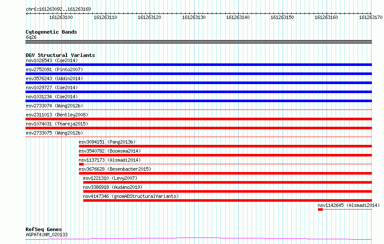Select the first esv2733074 (Wong2012b) label
Viewport: 384px width, 244px height.
tap(54, 106)
